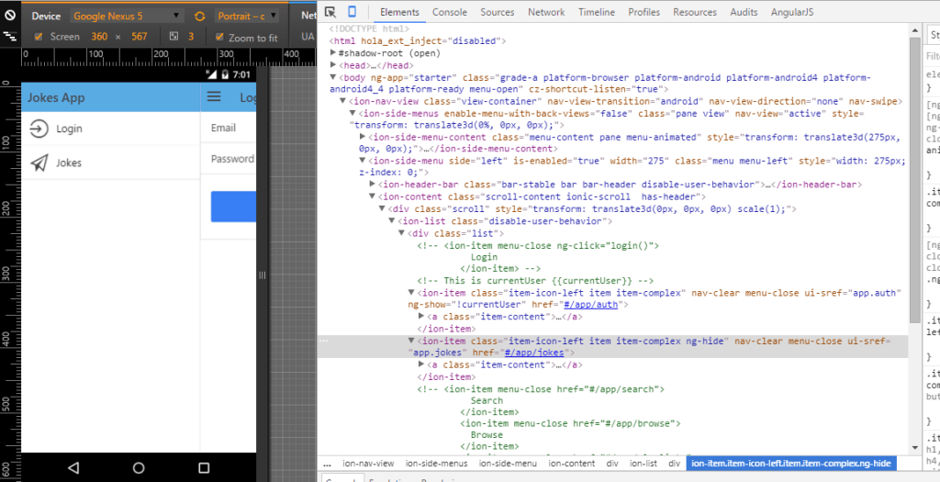The height and width of the screenshot is (482, 940).
Task: Toggle device mode phone icon
Action: tap(352, 12)
